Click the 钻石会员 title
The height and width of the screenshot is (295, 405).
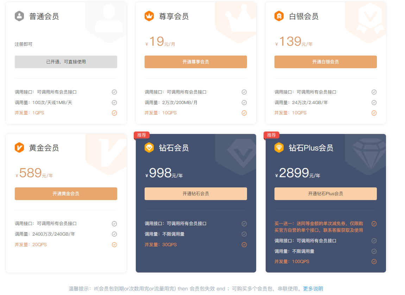coord(174,148)
